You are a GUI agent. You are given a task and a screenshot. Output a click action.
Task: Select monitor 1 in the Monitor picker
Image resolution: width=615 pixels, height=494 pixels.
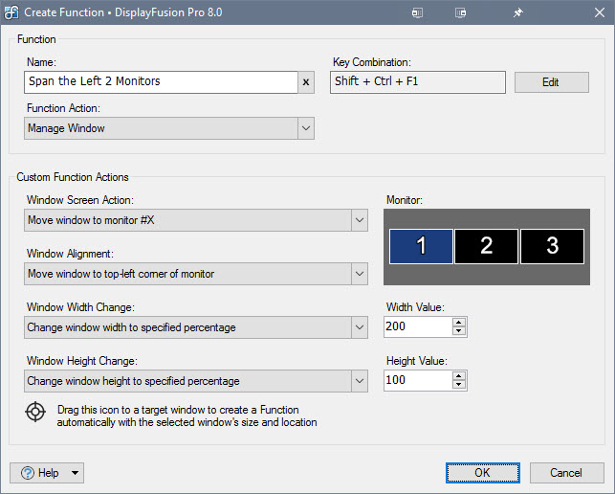coord(421,246)
